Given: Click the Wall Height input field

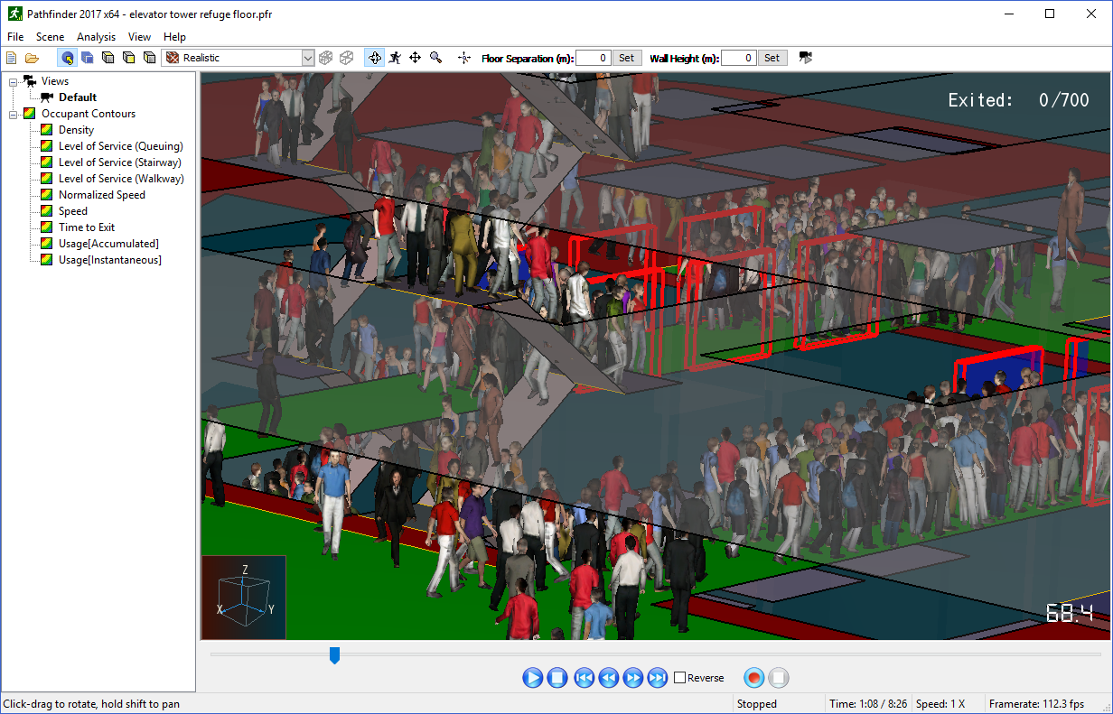Looking at the screenshot, I should click(739, 58).
